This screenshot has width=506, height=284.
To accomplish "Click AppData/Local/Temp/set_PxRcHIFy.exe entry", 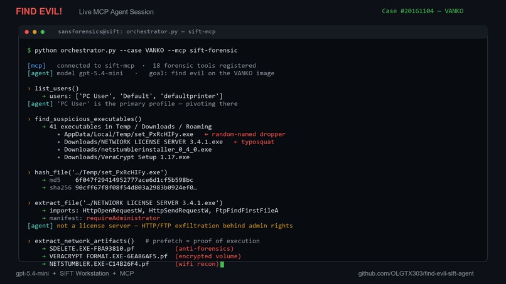I will (129, 134).
